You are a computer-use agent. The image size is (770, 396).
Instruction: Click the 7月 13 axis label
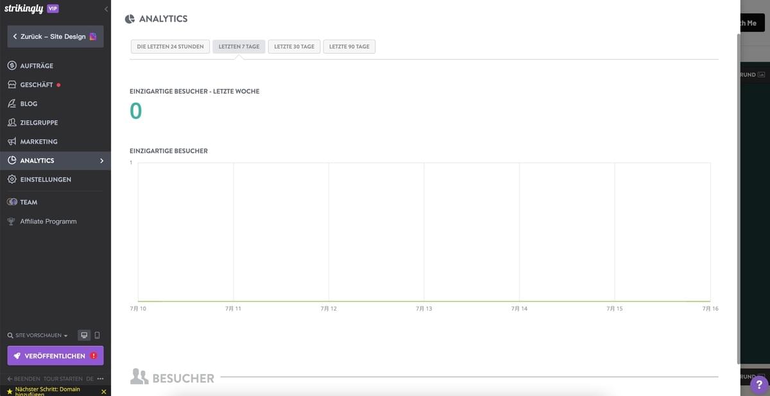(424, 309)
